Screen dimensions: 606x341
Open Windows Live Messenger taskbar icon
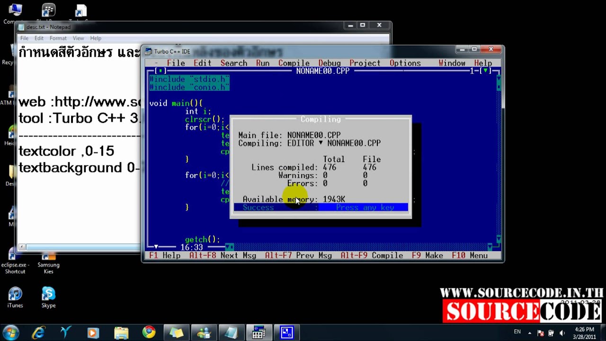(204, 333)
